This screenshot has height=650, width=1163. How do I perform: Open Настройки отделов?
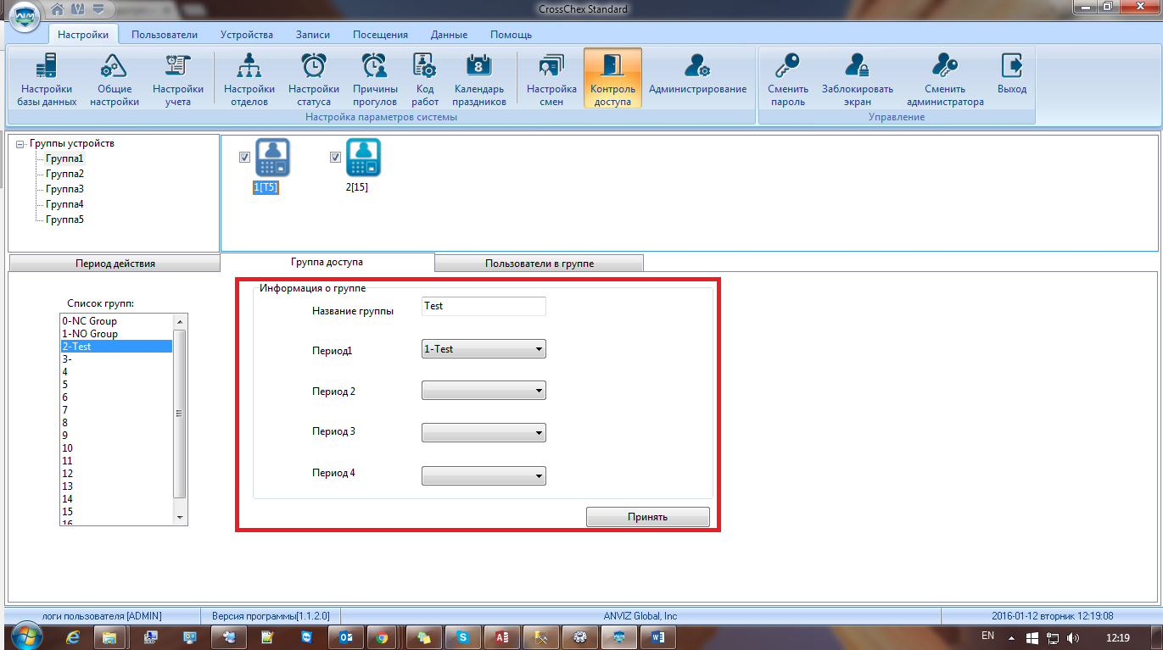pyautogui.click(x=249, y=79)
